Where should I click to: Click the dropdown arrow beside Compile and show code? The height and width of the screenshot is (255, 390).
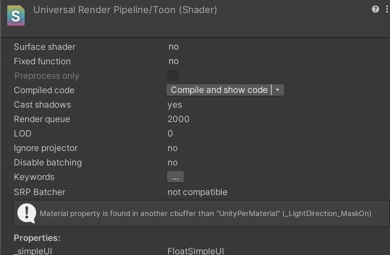click(278, 90)
